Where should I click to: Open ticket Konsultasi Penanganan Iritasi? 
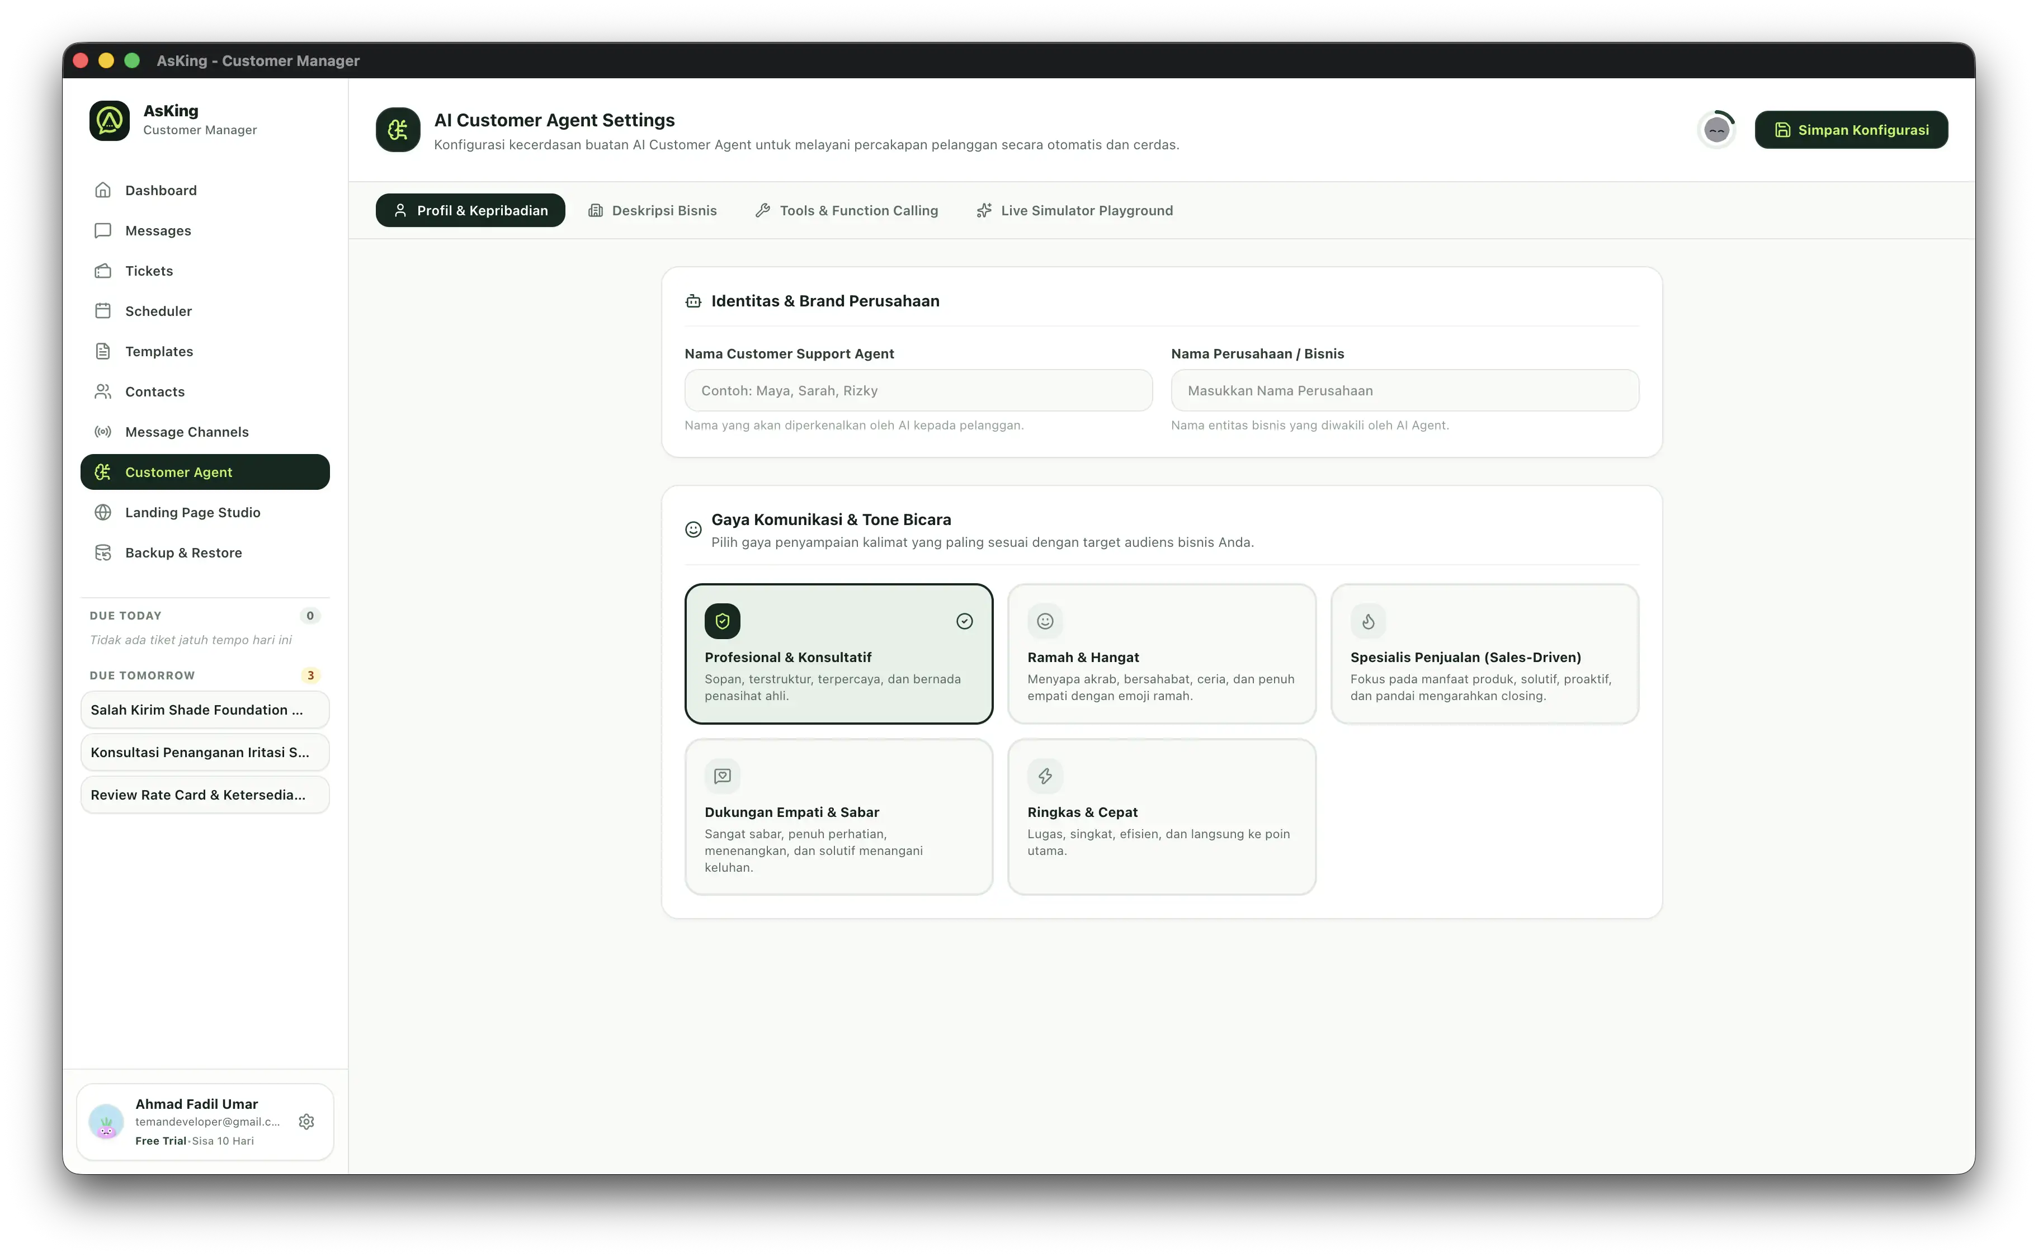205,753
